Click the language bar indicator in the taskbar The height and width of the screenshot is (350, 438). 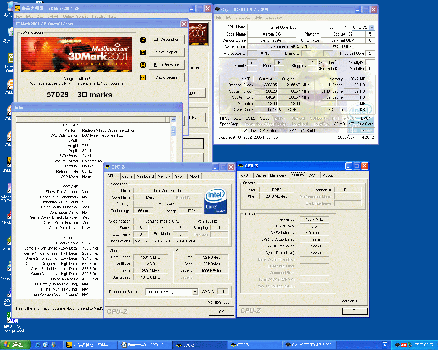pos(385,345)
